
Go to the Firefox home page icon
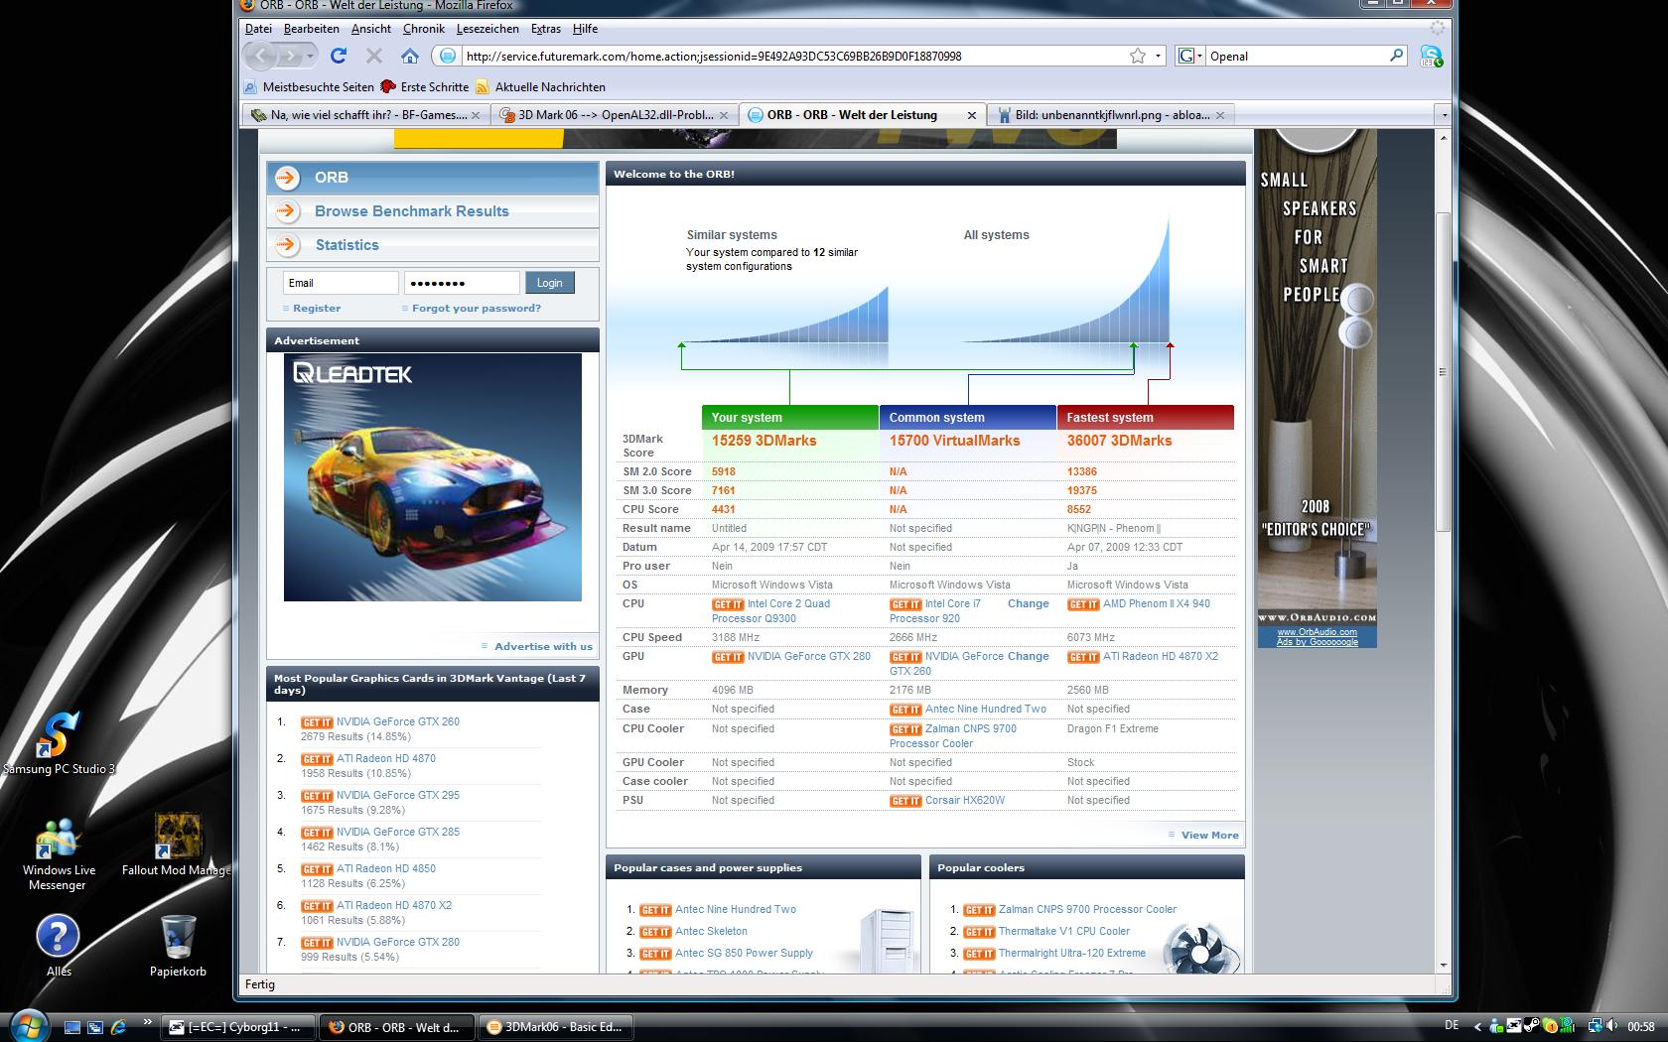[x=410, y=56]
